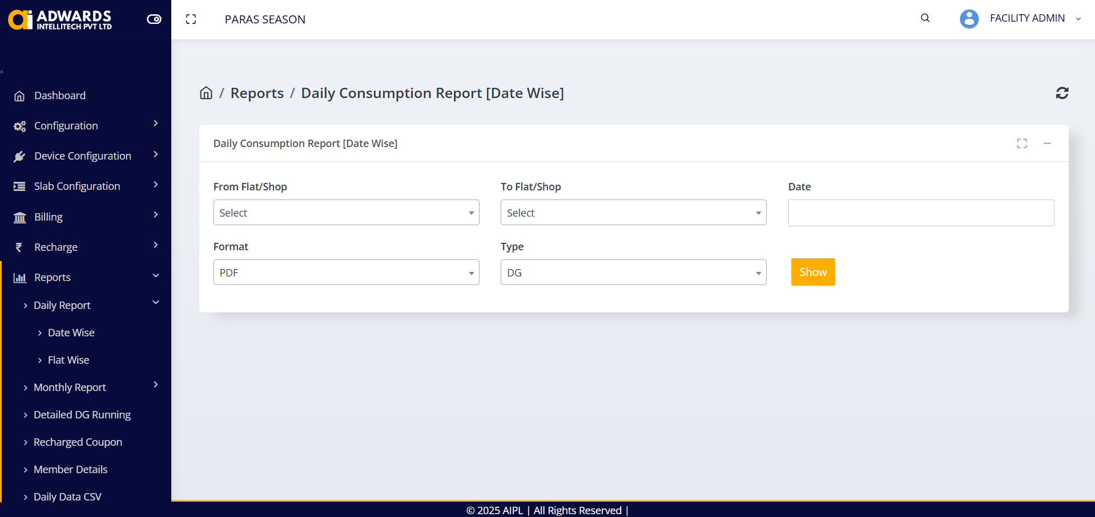
Task: Click the Adwards Intellitech logo
Action: point(60,19)
